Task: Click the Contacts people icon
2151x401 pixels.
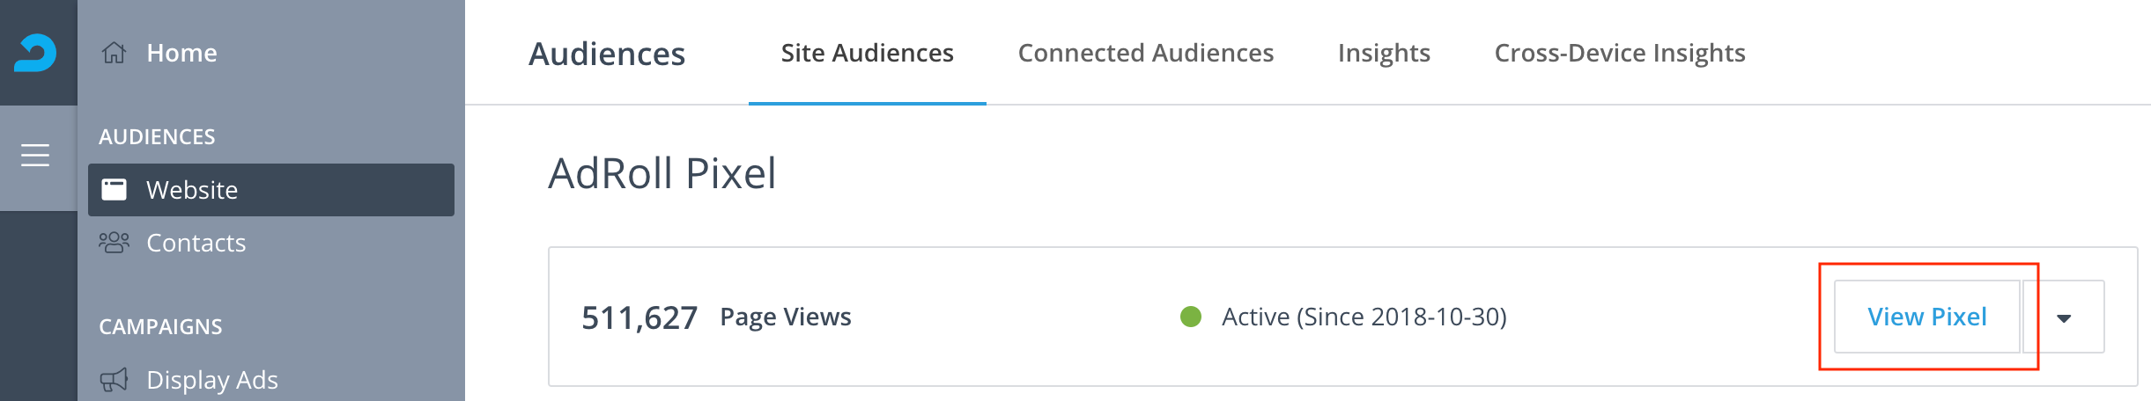Action: (x=114, y=243)
